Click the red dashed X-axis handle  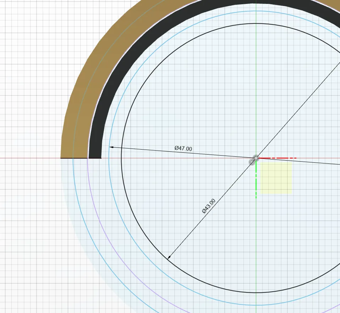(x=280, y=158)
